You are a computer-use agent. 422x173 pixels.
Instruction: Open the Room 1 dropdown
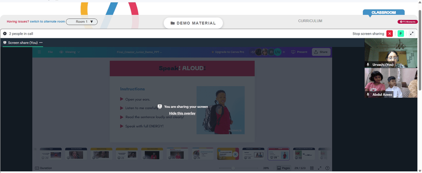pyautogui.click(x=82, y=22)
